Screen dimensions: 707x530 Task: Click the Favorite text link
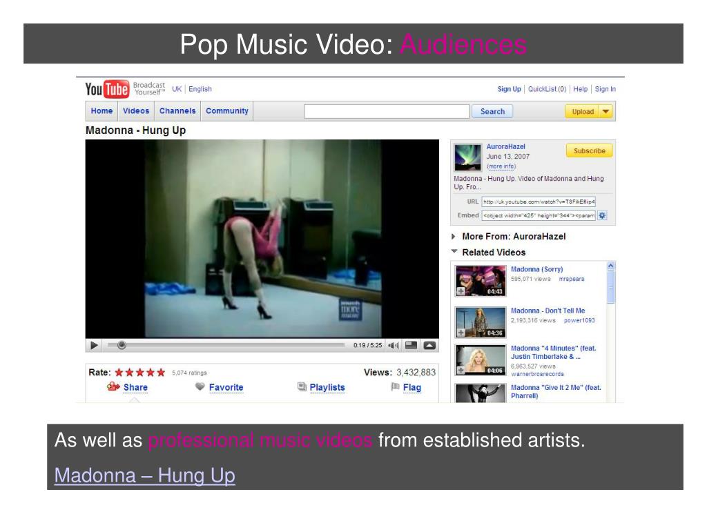[226, 387]
